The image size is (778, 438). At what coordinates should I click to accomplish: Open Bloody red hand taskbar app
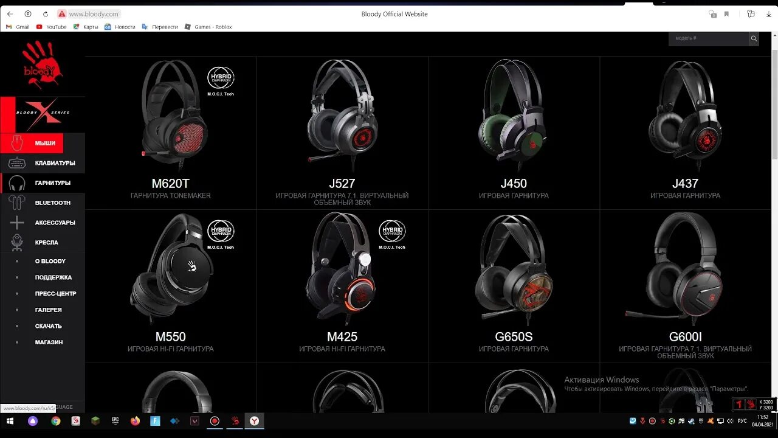[235, 421]
